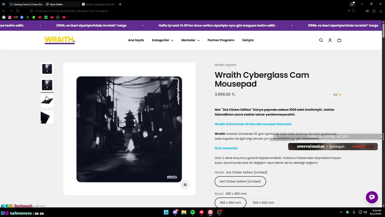Open Spotify from the taskbar
Image resolution: width=385 pixels, height=217 pixels.
(x=193, y=212)
